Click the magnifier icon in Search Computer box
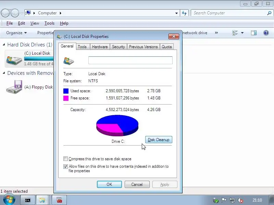The height and width of the screenshot is (205, 274). pos(269,13)
